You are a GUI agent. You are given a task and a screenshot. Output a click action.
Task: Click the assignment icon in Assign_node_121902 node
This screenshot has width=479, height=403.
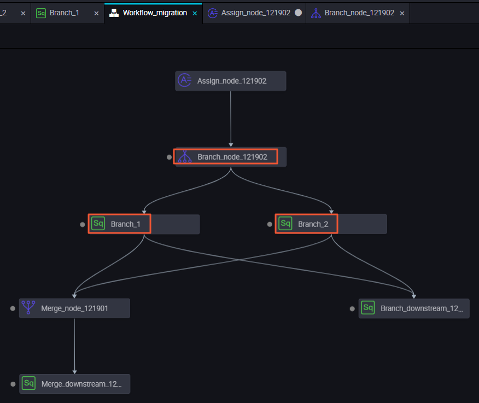184,80
